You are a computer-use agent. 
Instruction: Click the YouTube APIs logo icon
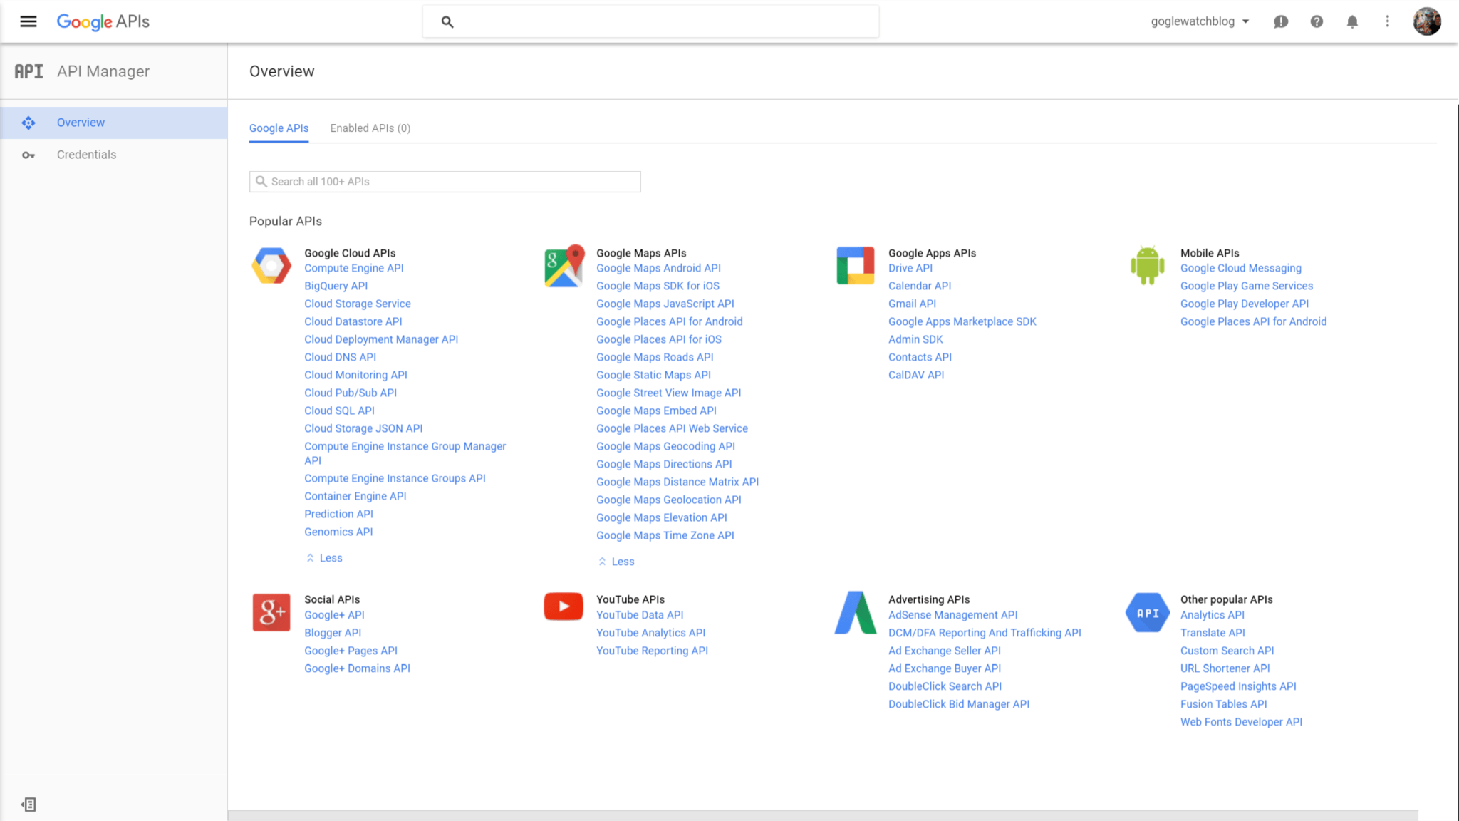564,607
